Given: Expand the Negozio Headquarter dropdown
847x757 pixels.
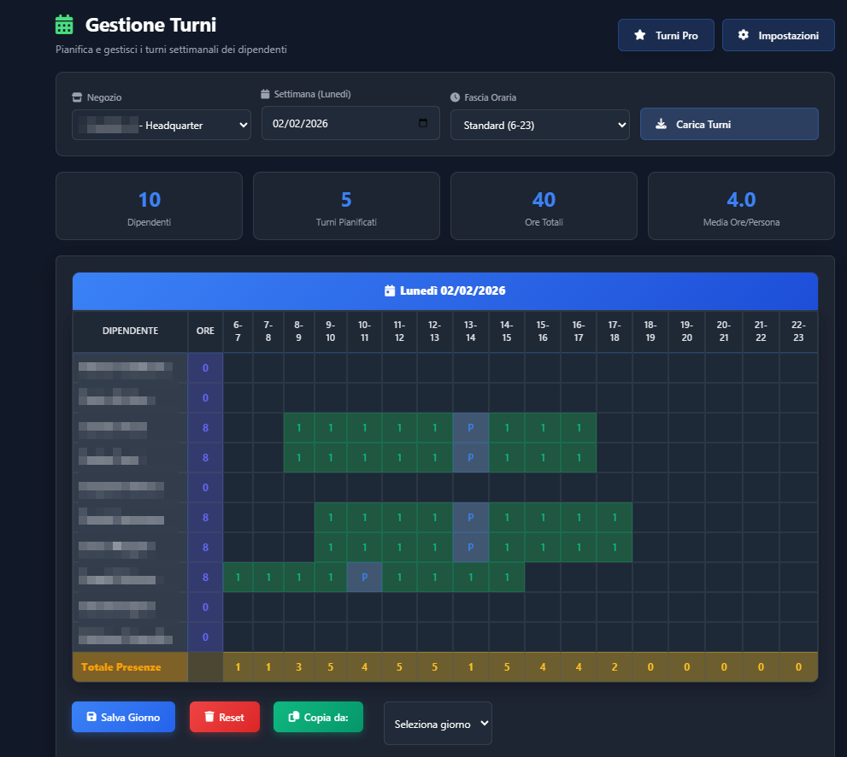Looking at the screenshot, I should tap(162, 125).
